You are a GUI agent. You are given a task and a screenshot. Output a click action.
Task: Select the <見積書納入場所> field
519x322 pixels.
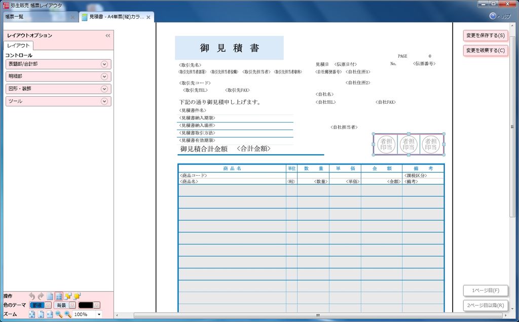coord(197,126)
